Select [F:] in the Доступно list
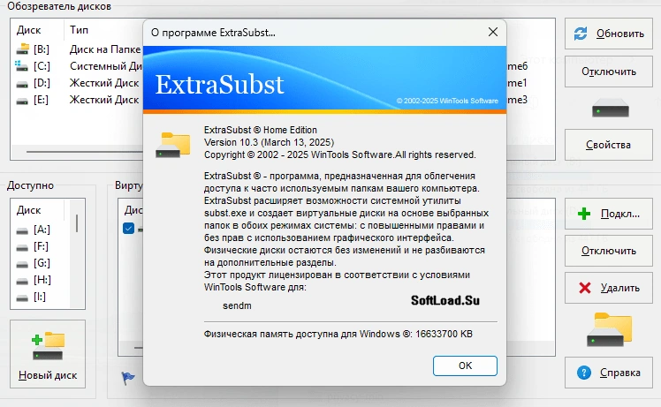The image size is (661, 407). [40, 246]
